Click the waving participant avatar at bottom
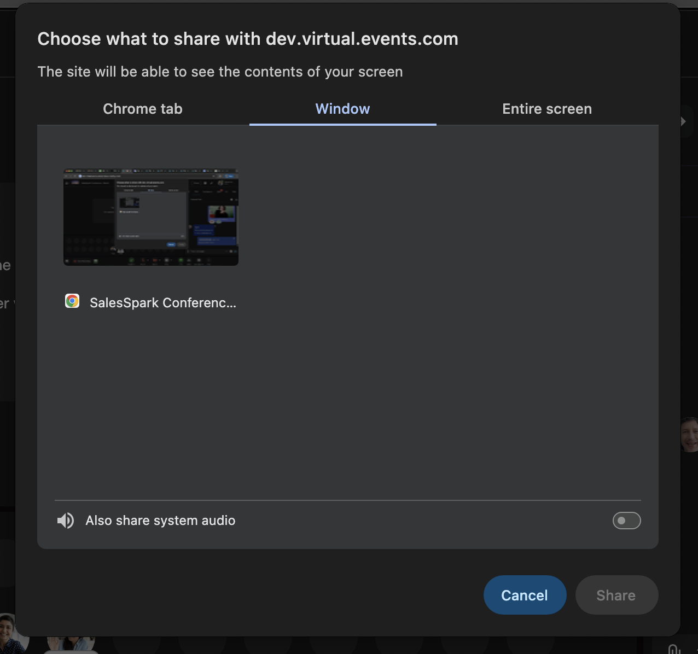This screenshot has width=698, height=654. [x=71, y=643]
